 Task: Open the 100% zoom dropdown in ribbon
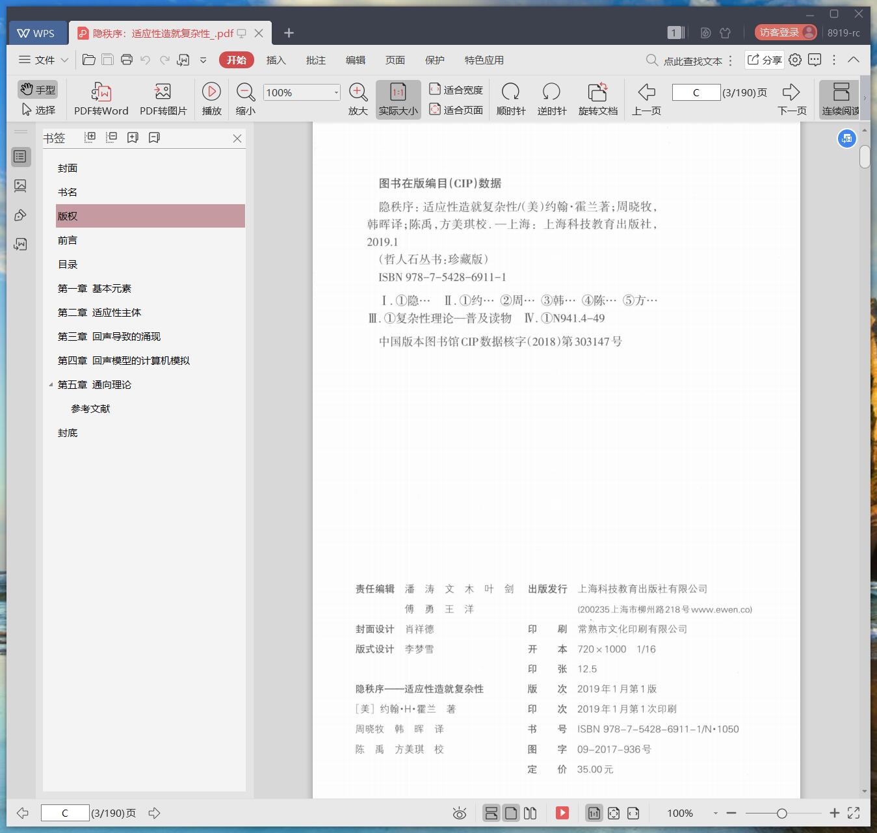[x=336, y=92]
